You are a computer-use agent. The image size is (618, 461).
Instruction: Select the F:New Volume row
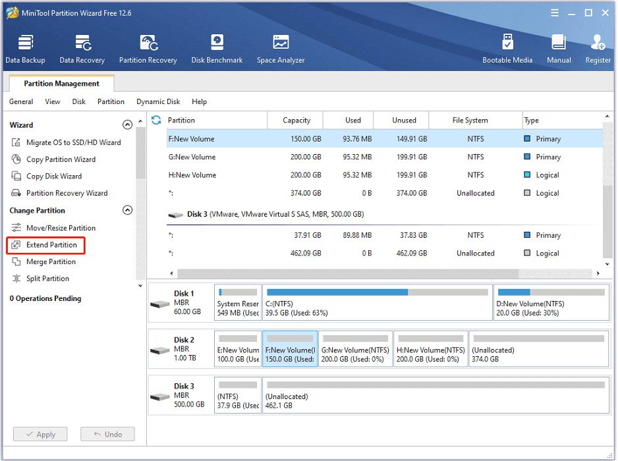385,139
